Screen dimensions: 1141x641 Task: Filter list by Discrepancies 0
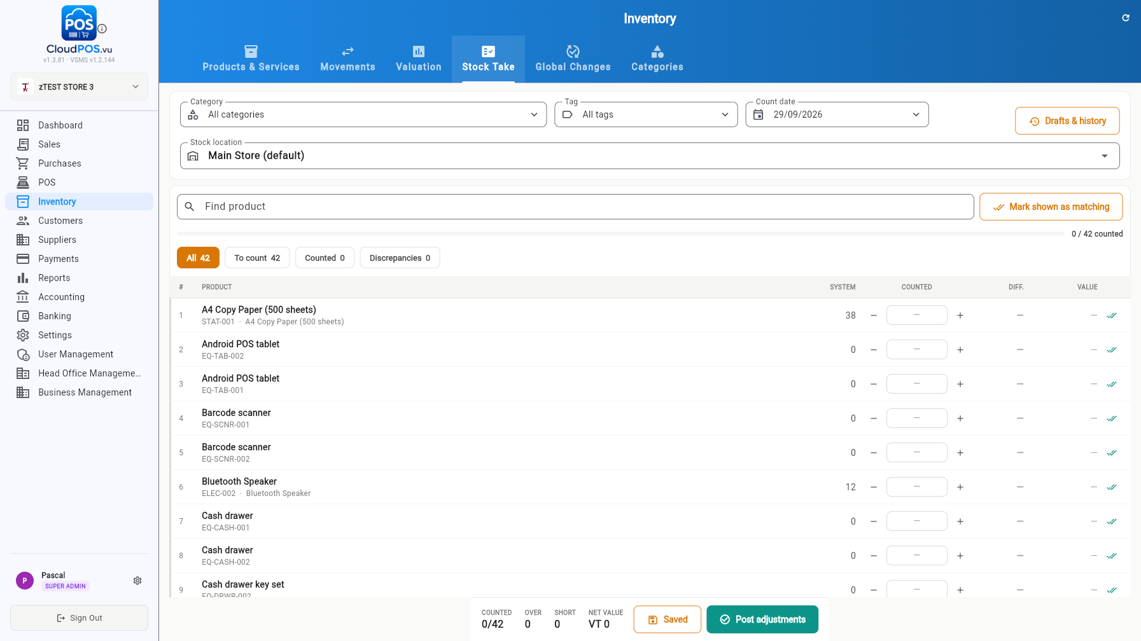click(400, 258)
